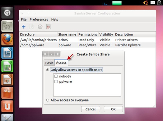Click the red help lifebuoy toolbar icon
This screenshot has width=163, height=121.
point(48,27)
